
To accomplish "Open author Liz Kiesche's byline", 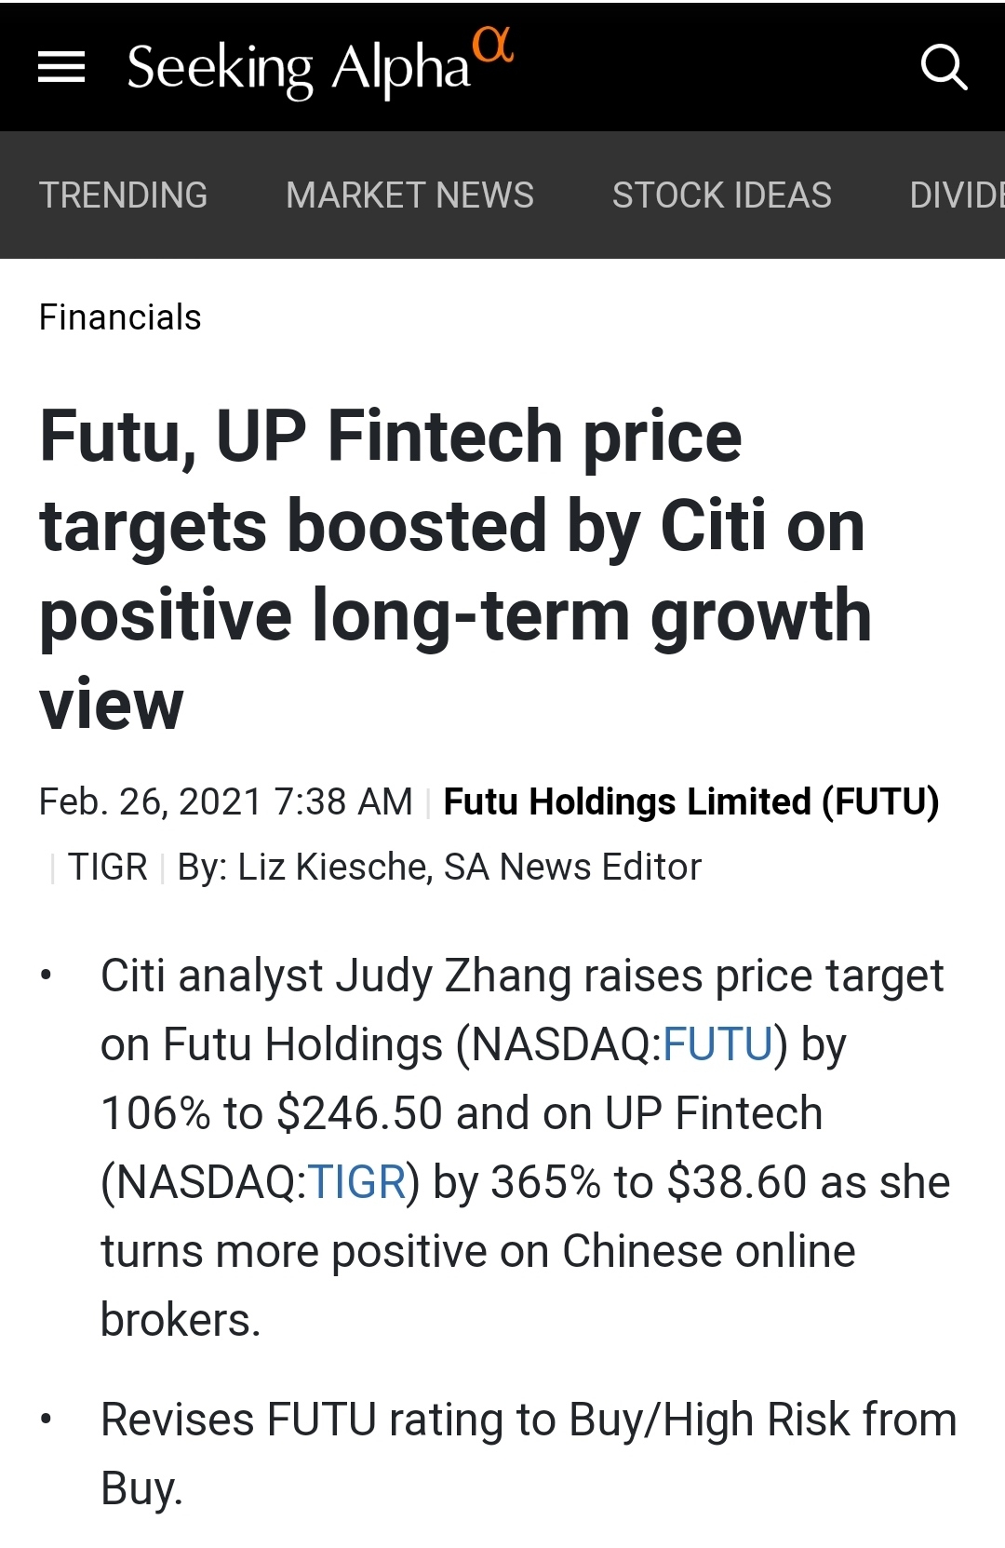I will [x=439, y=867].
